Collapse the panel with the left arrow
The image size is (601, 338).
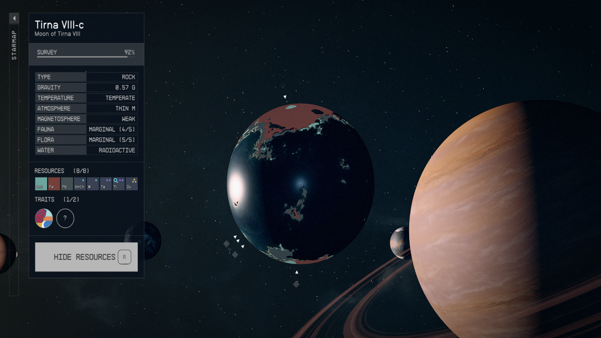point(14,19)
